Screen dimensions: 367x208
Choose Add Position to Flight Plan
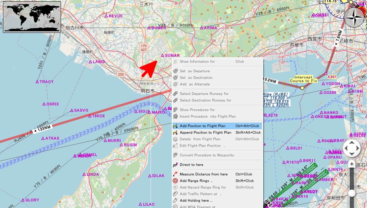click(x=202, y=126)
